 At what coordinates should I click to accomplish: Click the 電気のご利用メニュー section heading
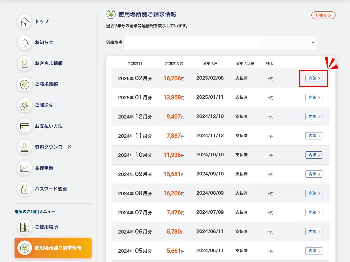tap(35, 212)
